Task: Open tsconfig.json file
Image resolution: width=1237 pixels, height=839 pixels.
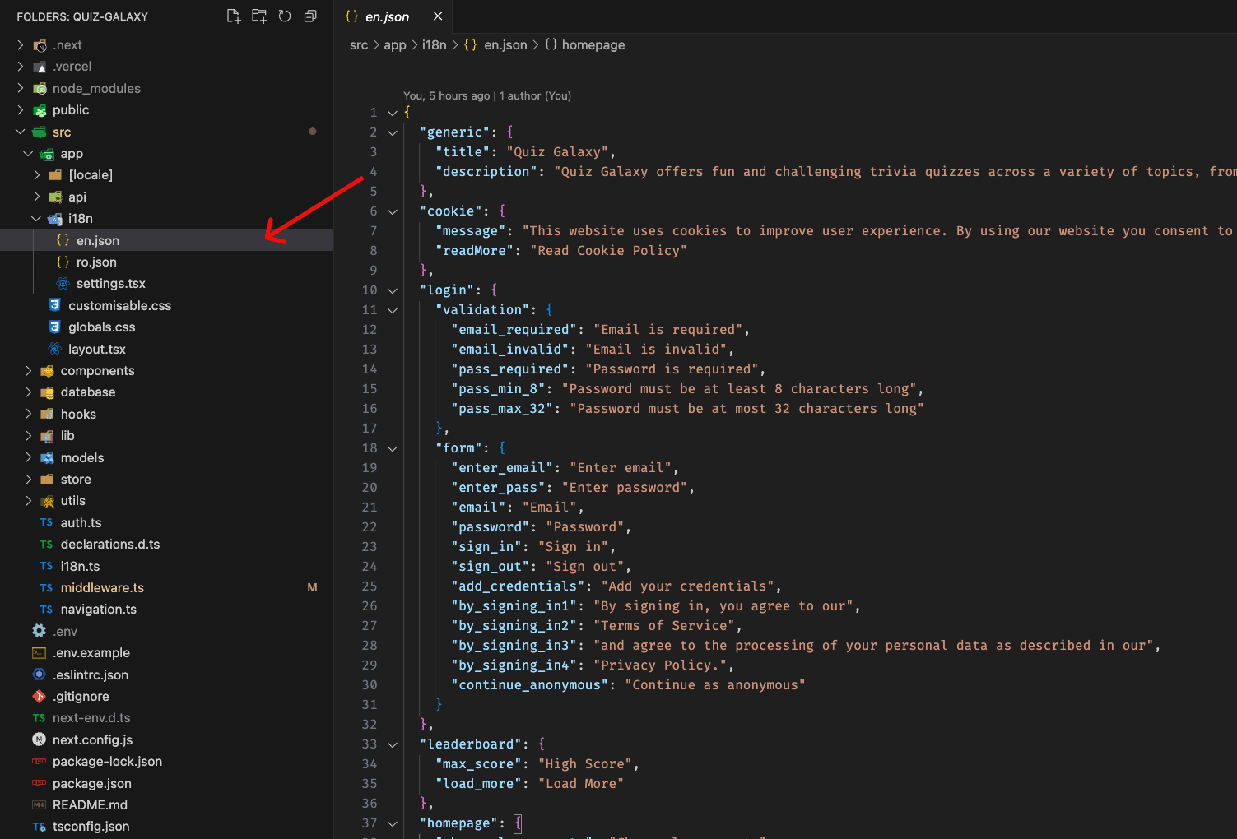Action: click(166, 827)
